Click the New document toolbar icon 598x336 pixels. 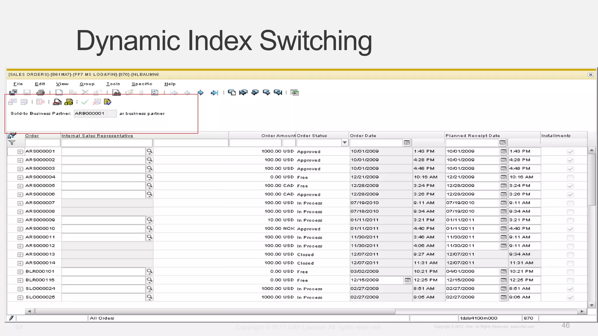pos(59,92)
